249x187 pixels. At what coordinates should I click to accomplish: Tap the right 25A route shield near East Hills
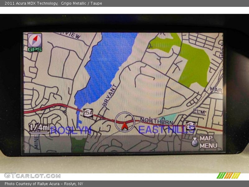[x=190, y=126]
